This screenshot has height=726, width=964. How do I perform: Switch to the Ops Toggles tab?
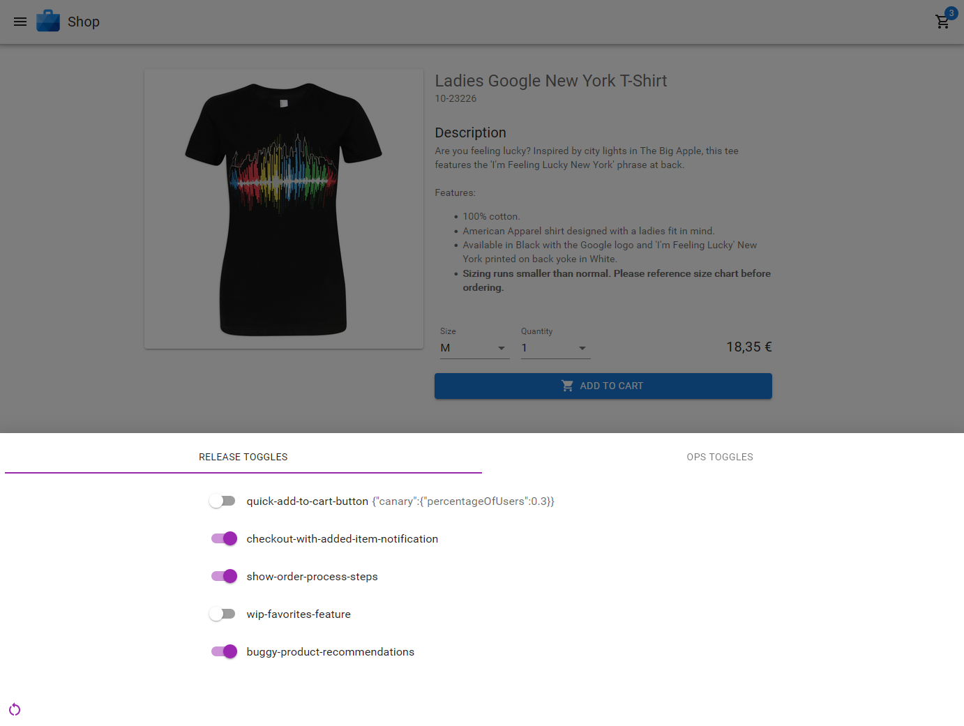coord(720,457)
